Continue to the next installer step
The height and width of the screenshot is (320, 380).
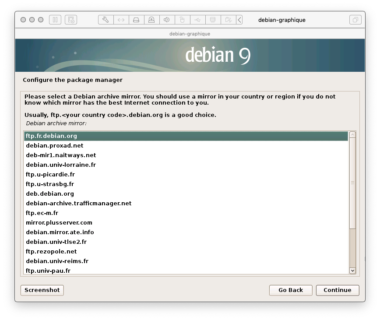[x=338, y=290]
